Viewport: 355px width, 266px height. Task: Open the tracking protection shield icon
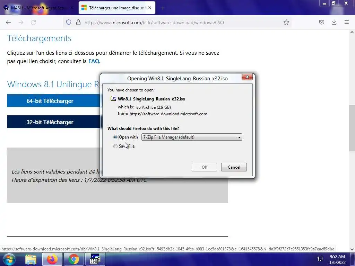[x=69, y=22]
